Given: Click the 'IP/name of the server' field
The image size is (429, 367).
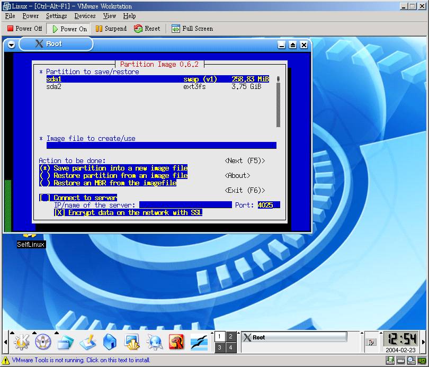Looking at the screenshot, I should (x=185, y=205).
